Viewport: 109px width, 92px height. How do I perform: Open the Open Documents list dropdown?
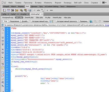3,29
